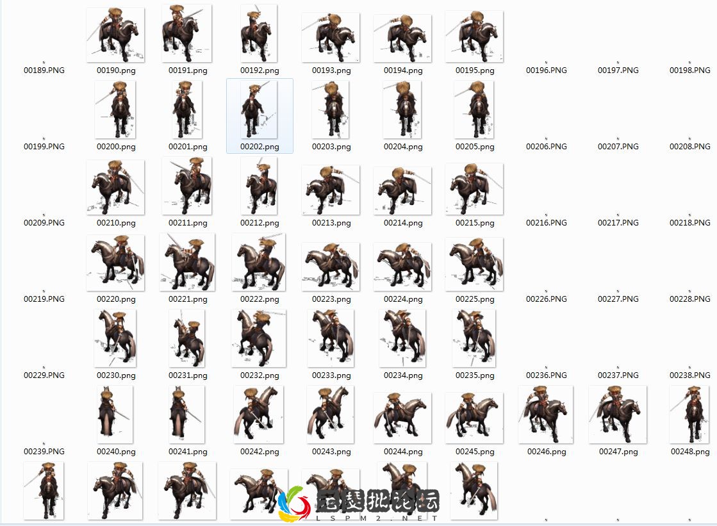Select file 00229.PNG label
The image size is (717, 526).
44,375
